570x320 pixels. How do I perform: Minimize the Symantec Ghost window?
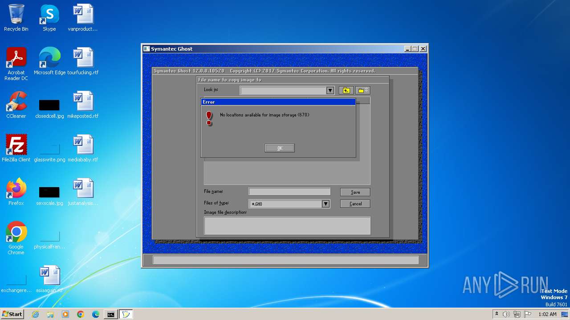[407, 49]
